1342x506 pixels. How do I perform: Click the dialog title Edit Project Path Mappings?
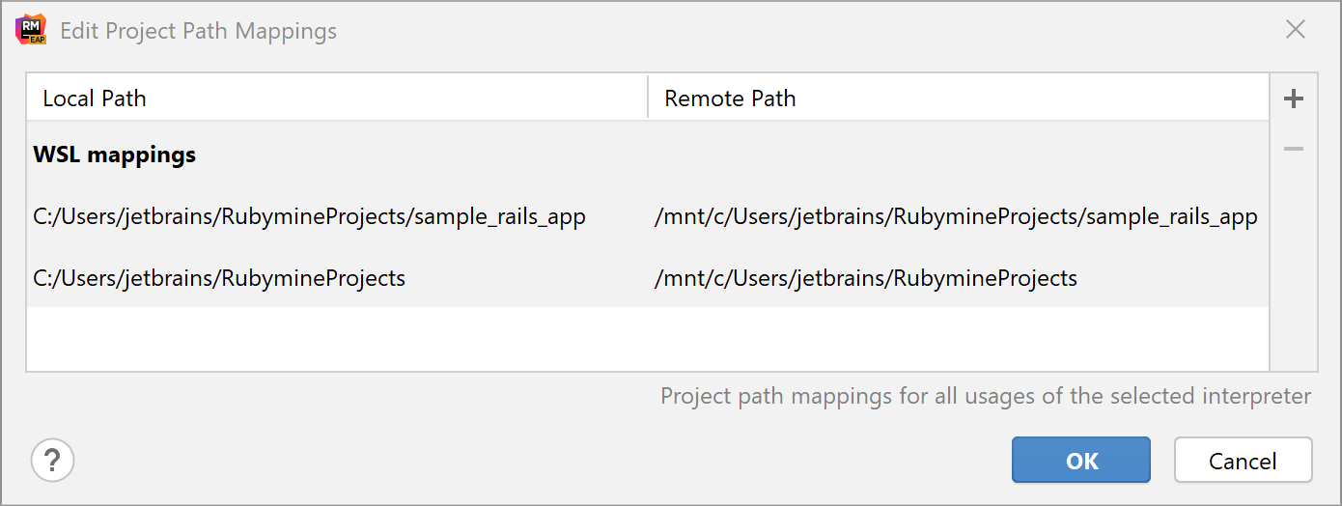click(198, 31)
